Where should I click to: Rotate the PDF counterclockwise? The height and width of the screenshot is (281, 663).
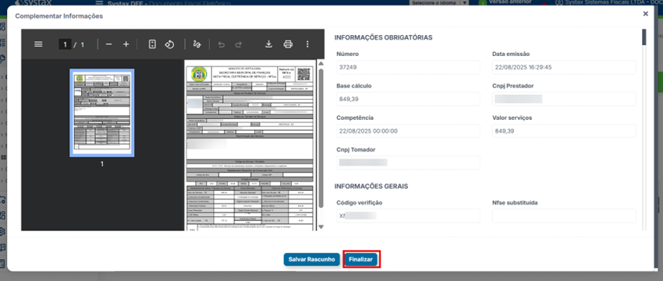click(169, 44)
